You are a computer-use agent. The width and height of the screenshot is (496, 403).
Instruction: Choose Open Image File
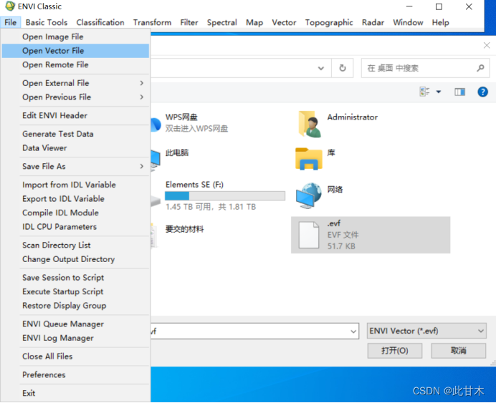75,37
